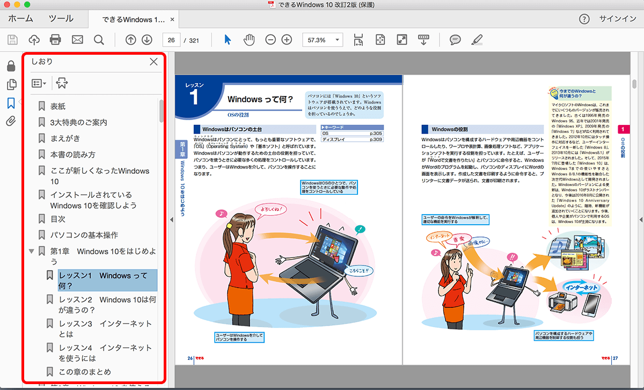This screenshot has height=390, width=644.
Task: Activate the arrow selection tool
Action: (x=228, y=40)
